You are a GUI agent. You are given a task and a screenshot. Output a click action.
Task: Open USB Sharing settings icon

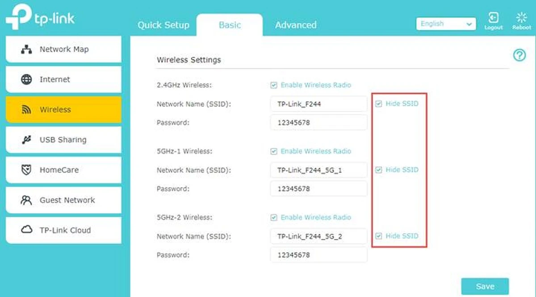tap(27, 139)
